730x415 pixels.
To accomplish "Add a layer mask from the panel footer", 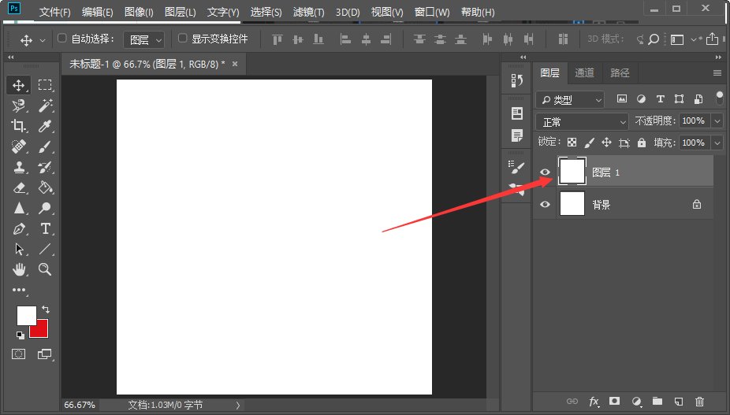I will click(x=614, y=402).
